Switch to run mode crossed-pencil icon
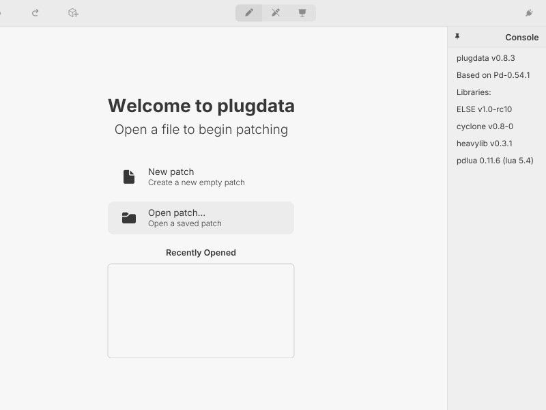 click(x=276, y=13)
